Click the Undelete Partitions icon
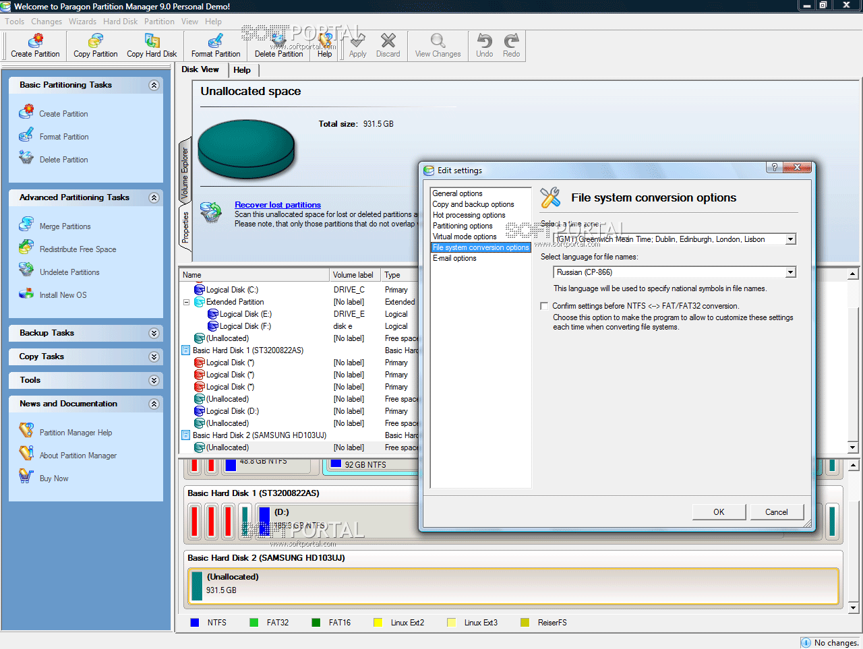Screen dimensions: 863x649 [x=26, y=270]
